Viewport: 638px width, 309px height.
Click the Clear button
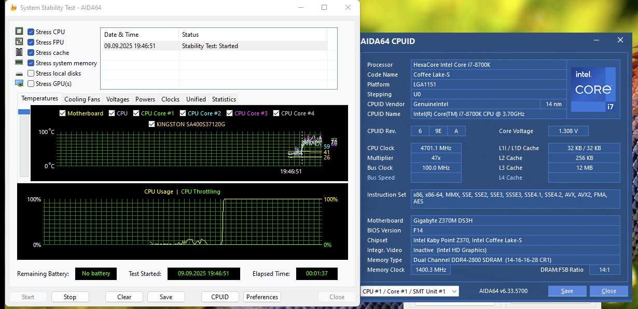(124, 297)
